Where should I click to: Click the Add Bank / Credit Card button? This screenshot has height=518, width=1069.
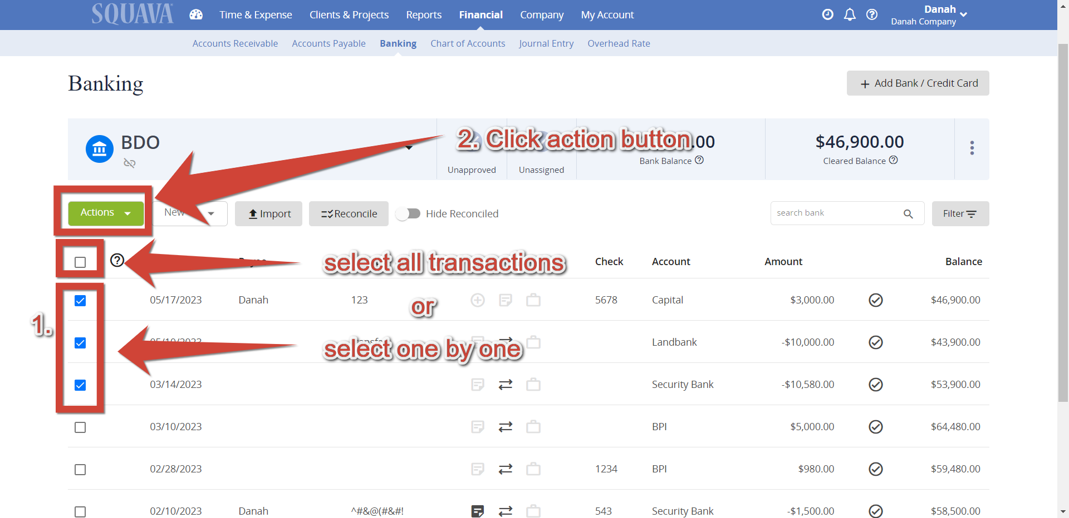[x=918, y=83]
